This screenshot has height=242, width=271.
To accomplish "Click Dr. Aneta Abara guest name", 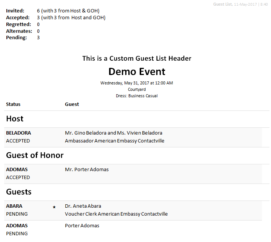I will click(x=83, y=206).
